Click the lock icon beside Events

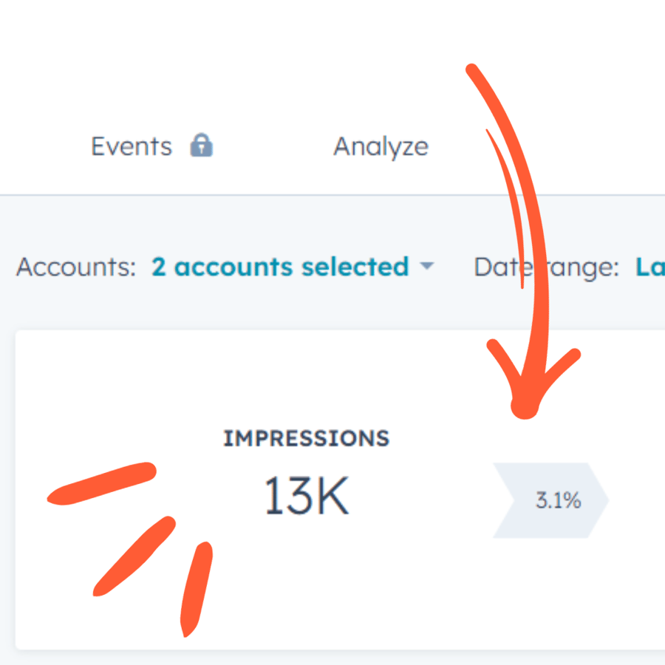[x=202, y=145]
